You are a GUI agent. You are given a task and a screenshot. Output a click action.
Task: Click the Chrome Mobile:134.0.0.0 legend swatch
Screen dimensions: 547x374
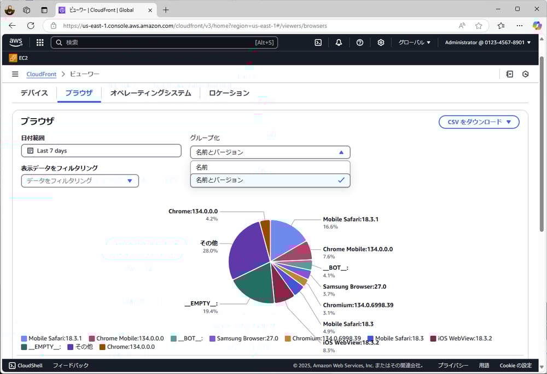(92, 338)
